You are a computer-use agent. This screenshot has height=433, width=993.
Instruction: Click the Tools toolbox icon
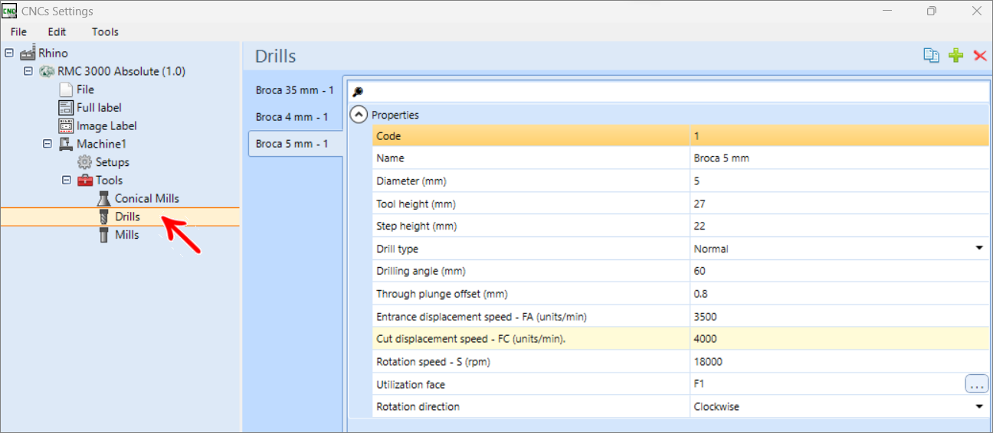(85, 181)
